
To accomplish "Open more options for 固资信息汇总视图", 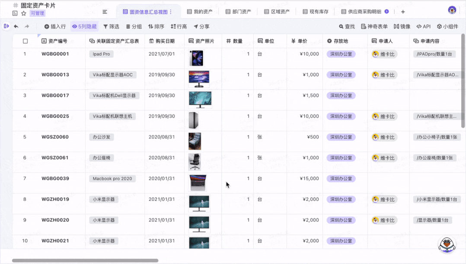I will point(170,12).
